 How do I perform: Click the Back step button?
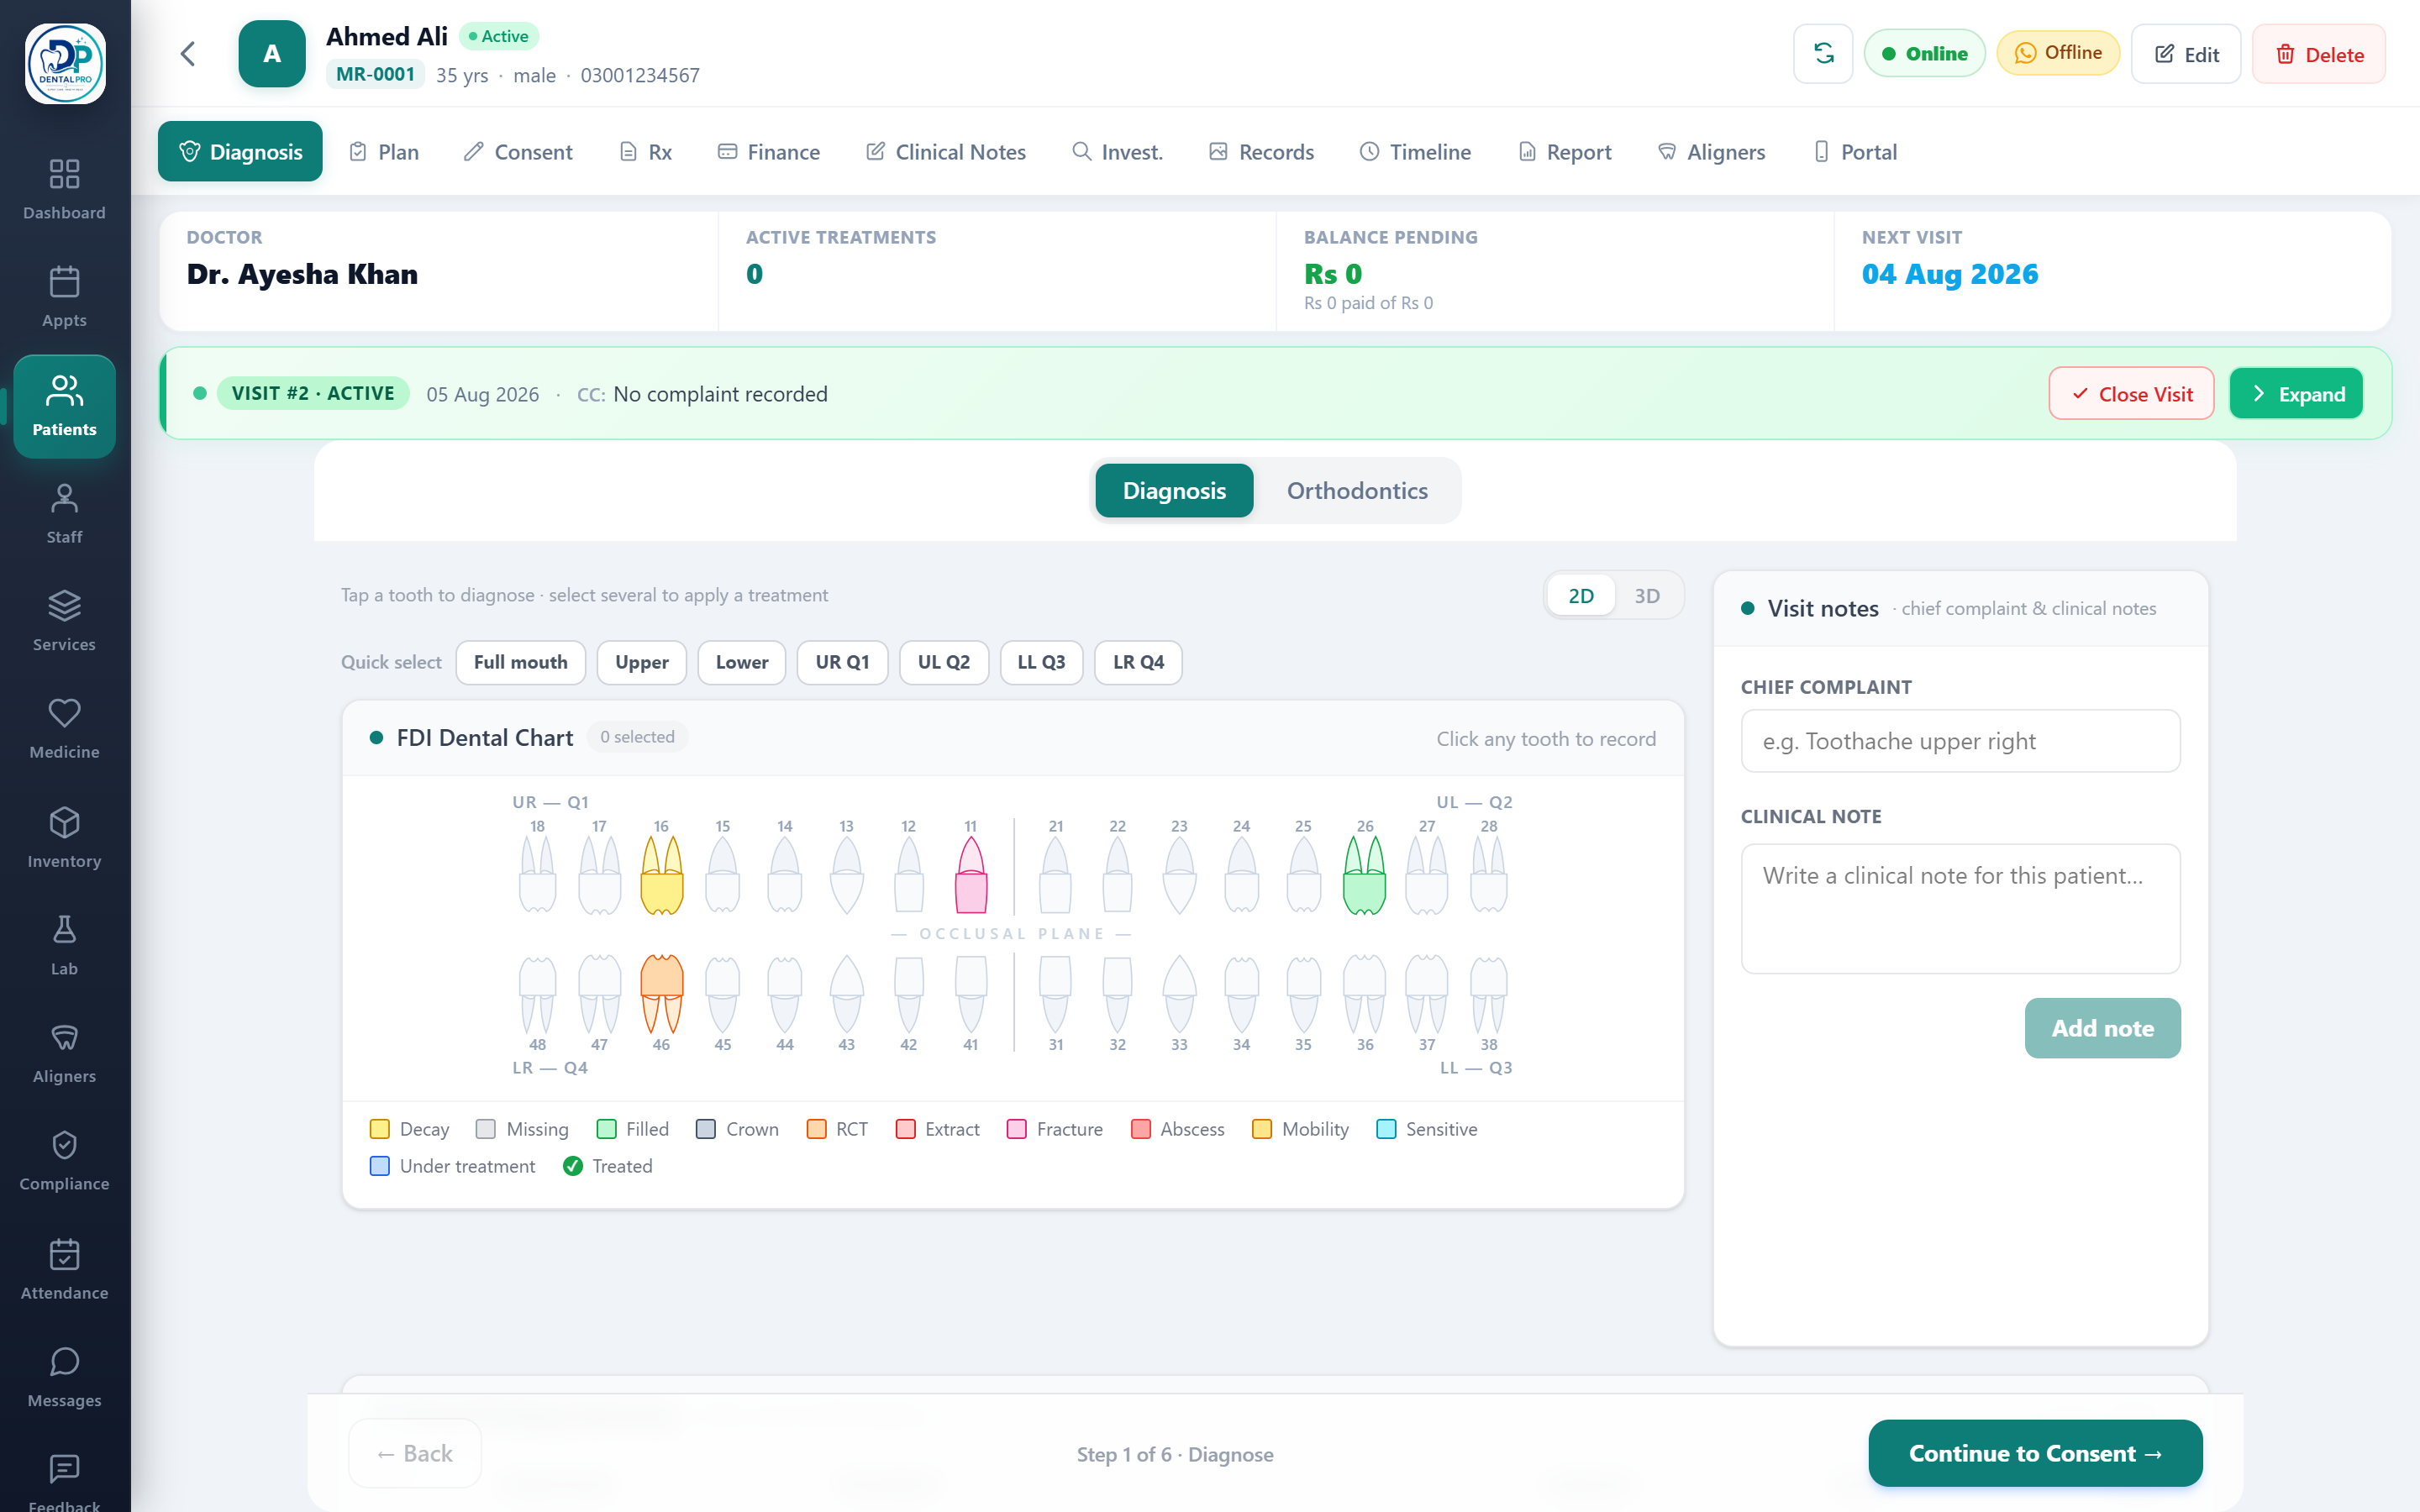415,1453
